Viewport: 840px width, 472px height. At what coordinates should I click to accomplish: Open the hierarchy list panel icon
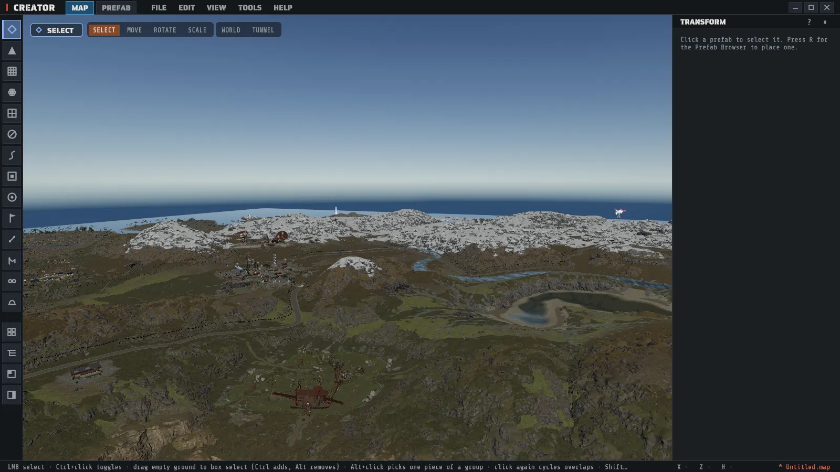tap(12, 353)
